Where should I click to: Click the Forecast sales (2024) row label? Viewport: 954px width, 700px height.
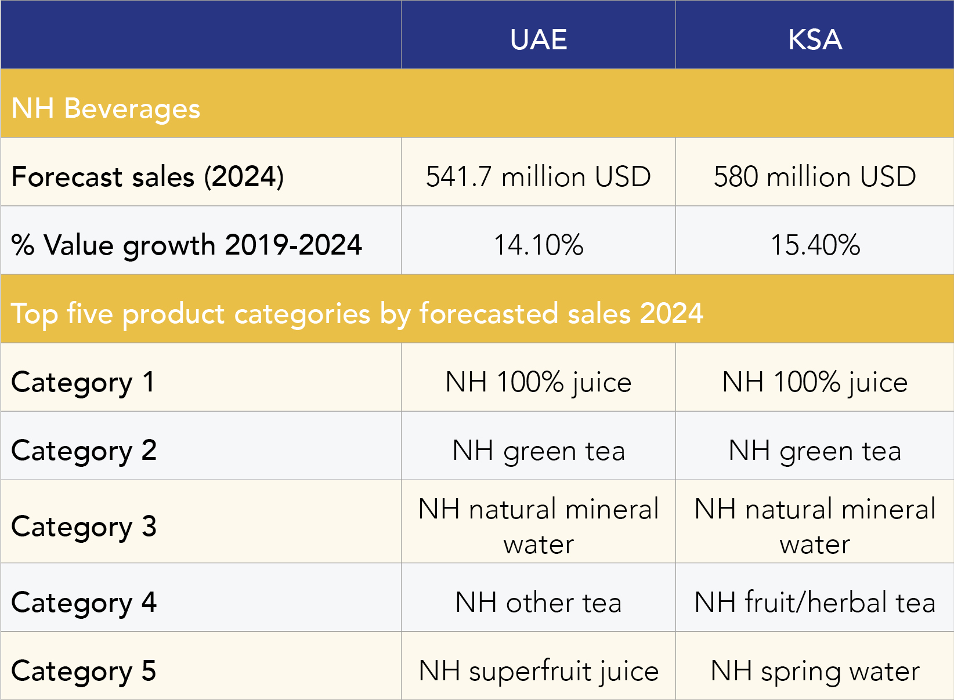(x=147, y=176)
